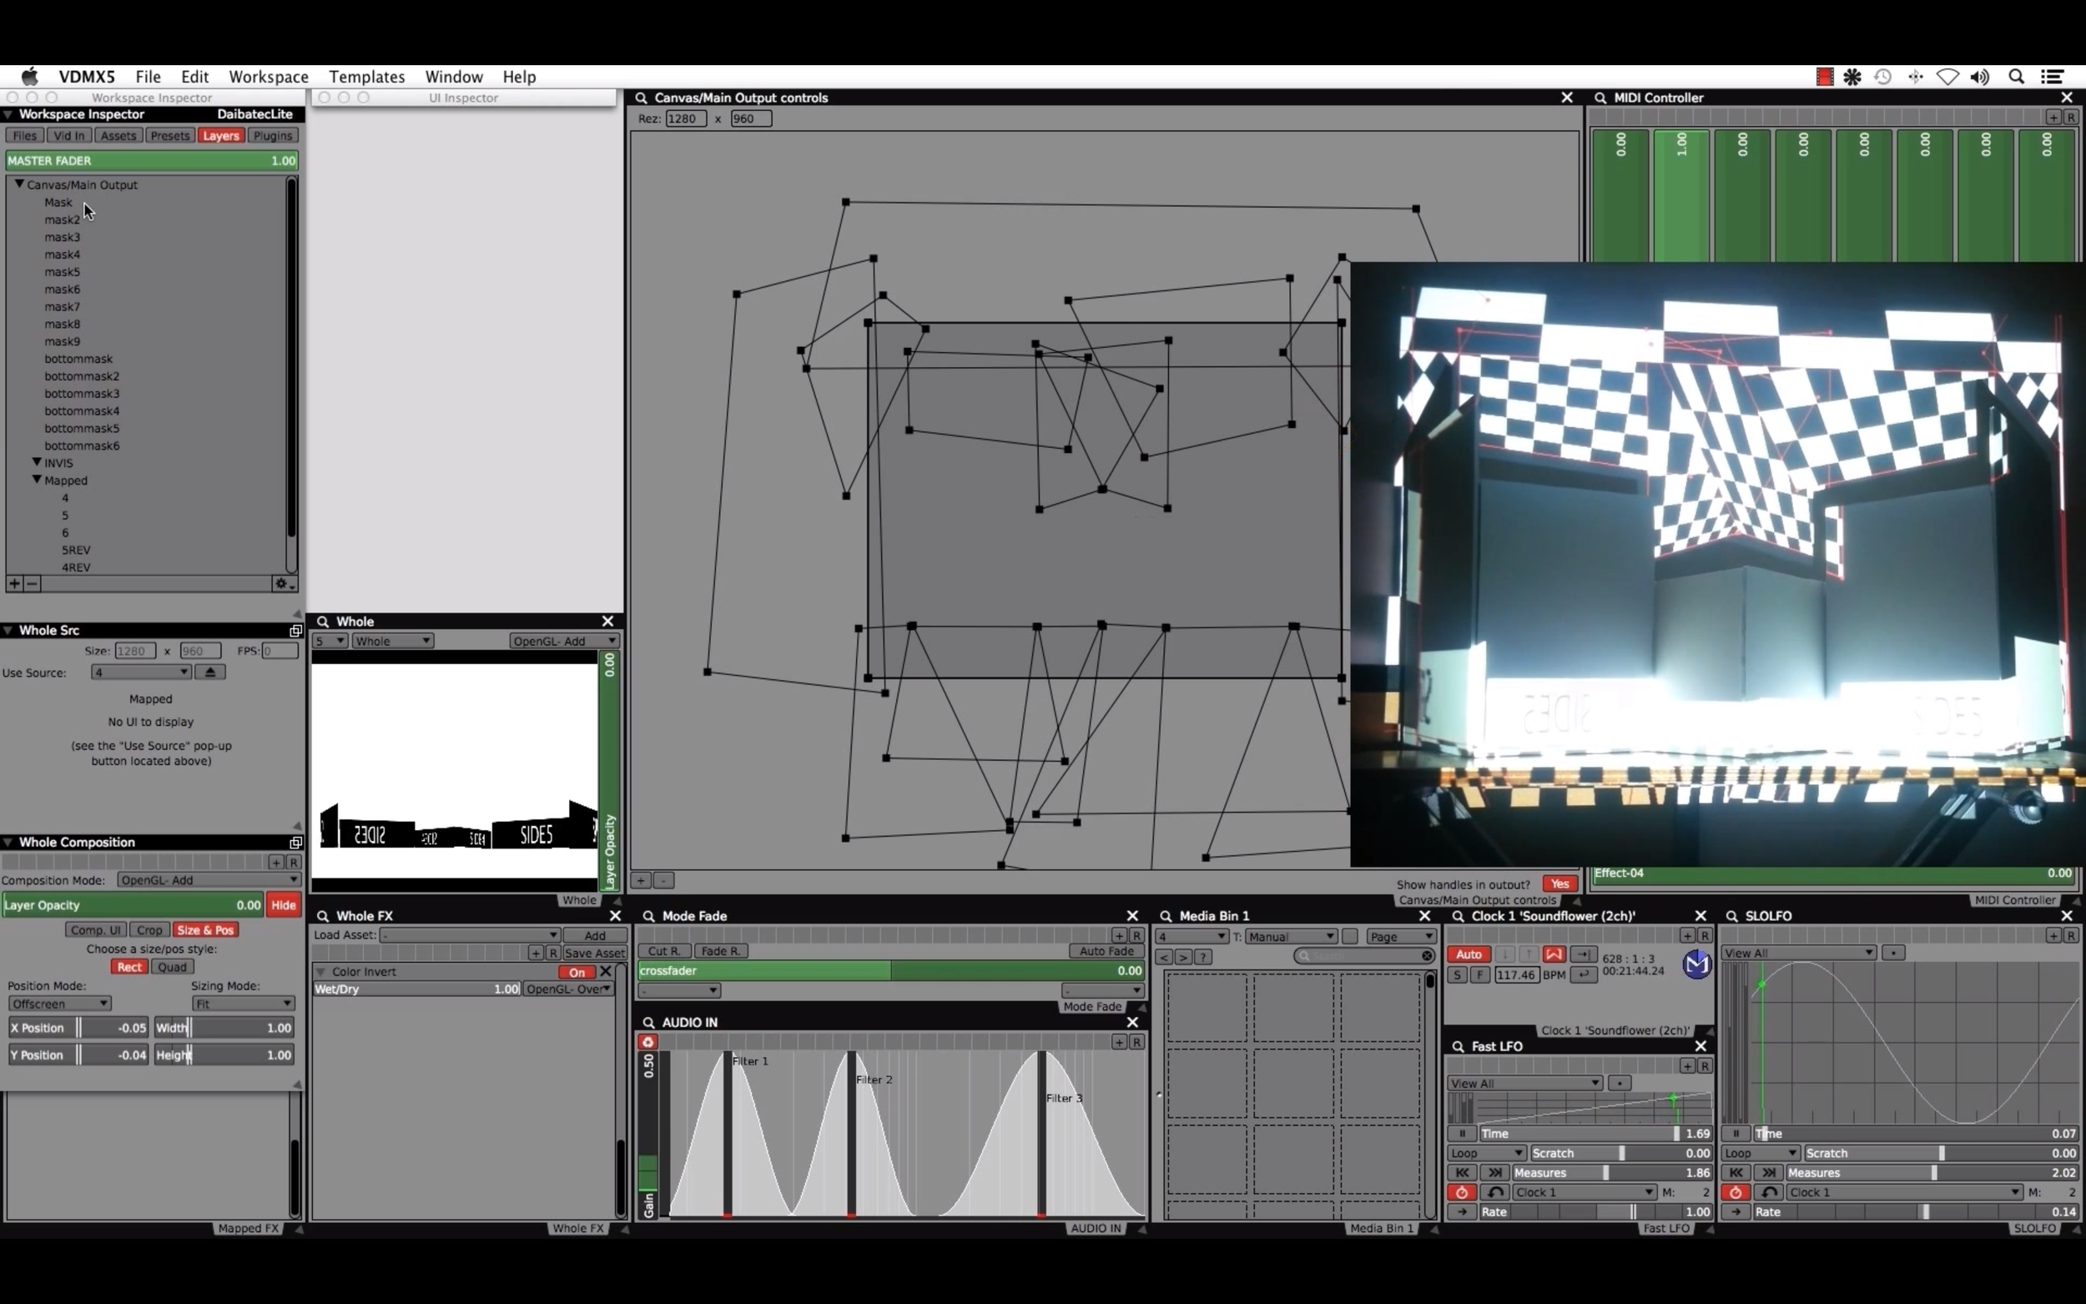Select the Quad size/pos style
Screen dimensions: 2086x1304
coord(173,967)
